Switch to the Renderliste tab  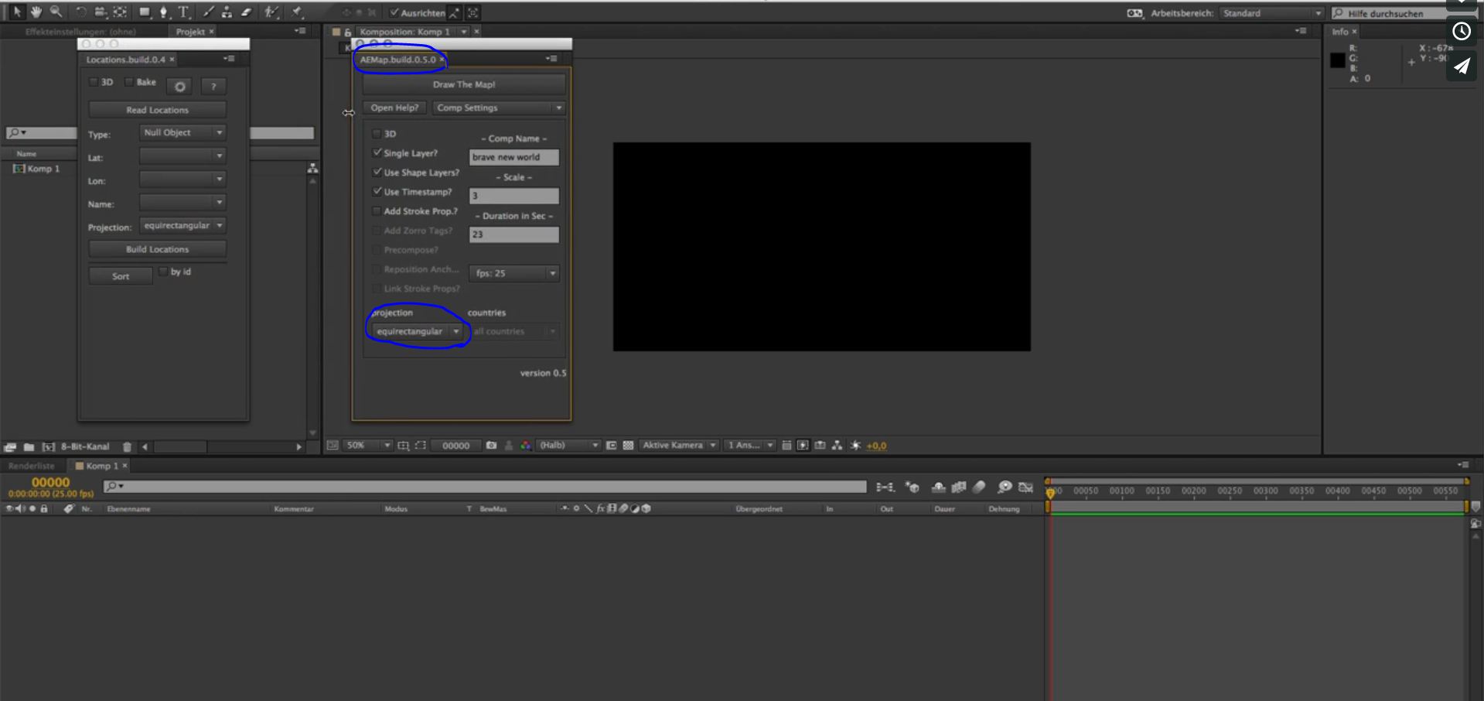pyautogui.click(x=32, y=466)
